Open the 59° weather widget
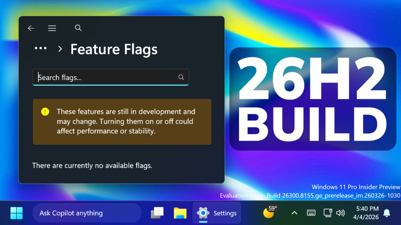Viewport: 401px width, 225px height. (269, 212)
